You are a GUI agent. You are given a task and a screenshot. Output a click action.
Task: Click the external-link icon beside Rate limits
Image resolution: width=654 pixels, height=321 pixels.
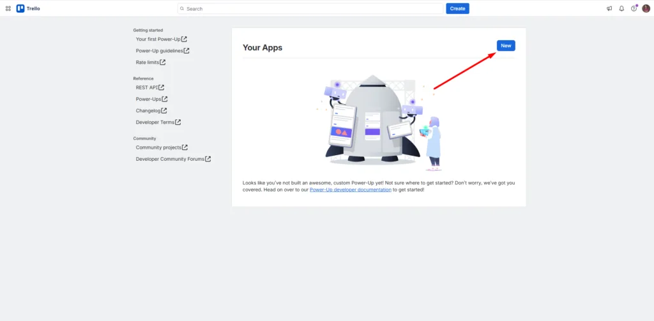pyautogui.click(x=163, y=62)
